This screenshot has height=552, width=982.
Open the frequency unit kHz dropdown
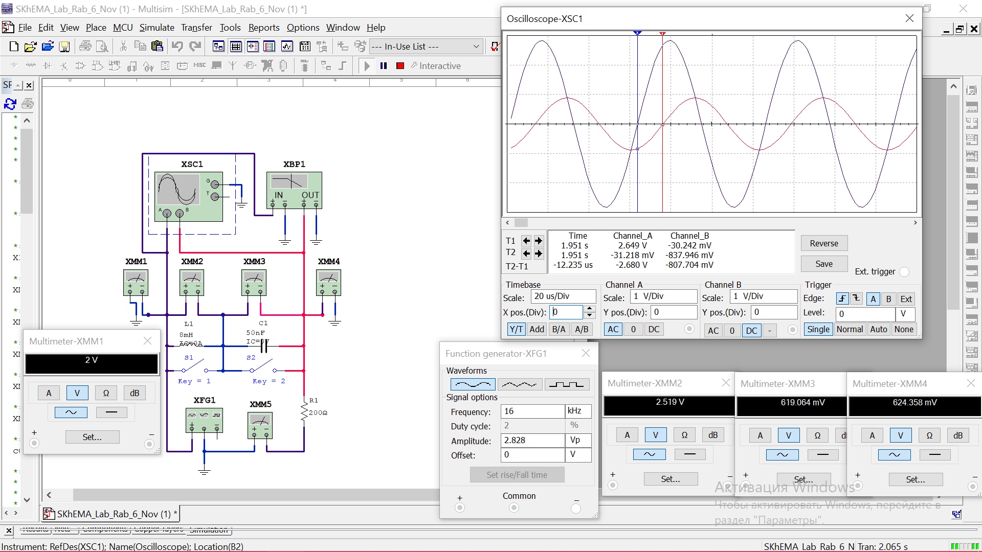coord(578,411)
